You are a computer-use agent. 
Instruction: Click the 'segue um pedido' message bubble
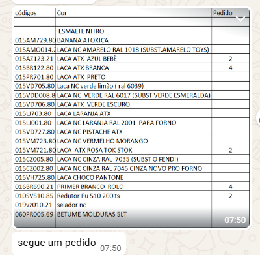click(x=69, y=243)
